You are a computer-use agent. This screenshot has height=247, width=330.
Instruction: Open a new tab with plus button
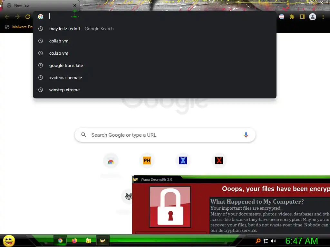(x=87, y=5)
